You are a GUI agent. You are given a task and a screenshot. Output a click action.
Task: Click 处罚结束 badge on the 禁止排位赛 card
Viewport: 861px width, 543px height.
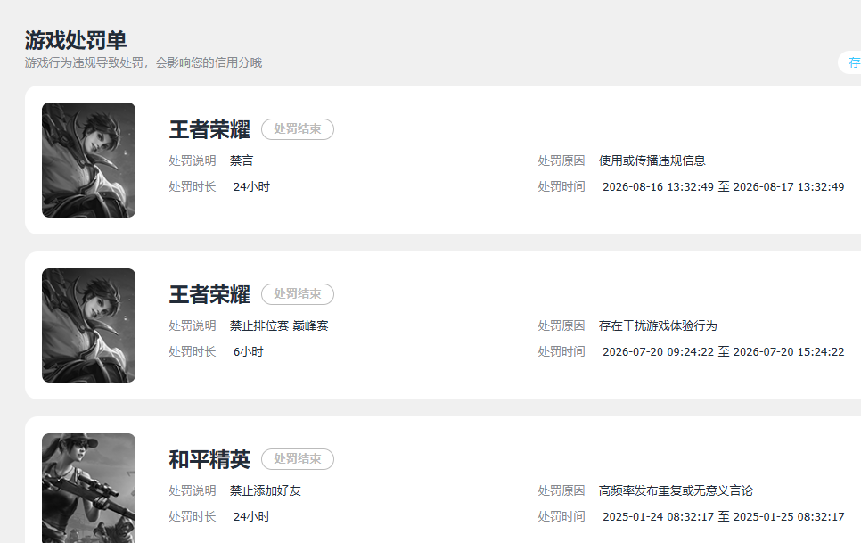pyautogui.click(x=298, y=294)
